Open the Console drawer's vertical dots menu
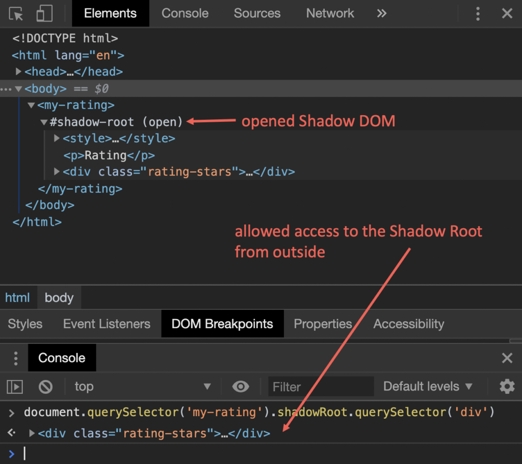 point(15,358)
